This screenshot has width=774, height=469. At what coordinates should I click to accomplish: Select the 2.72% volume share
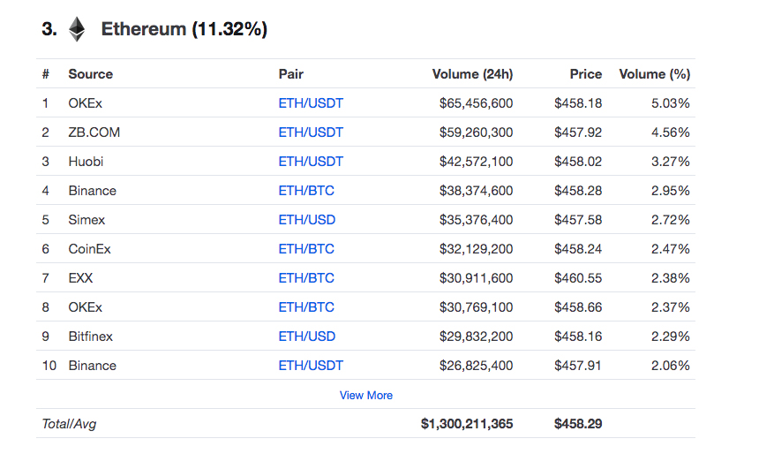671,220
